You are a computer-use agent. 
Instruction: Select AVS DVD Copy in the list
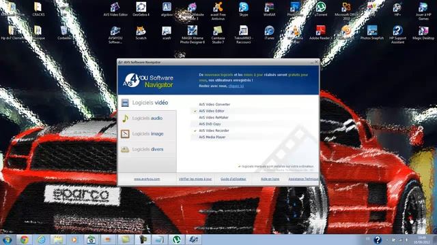click(x=210, y=124)
